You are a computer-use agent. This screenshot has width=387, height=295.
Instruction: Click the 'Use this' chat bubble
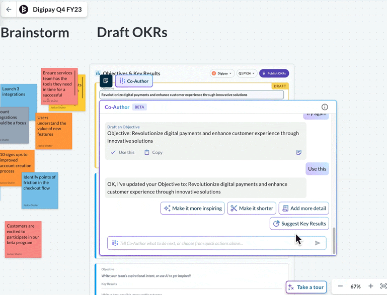(317, 169)
